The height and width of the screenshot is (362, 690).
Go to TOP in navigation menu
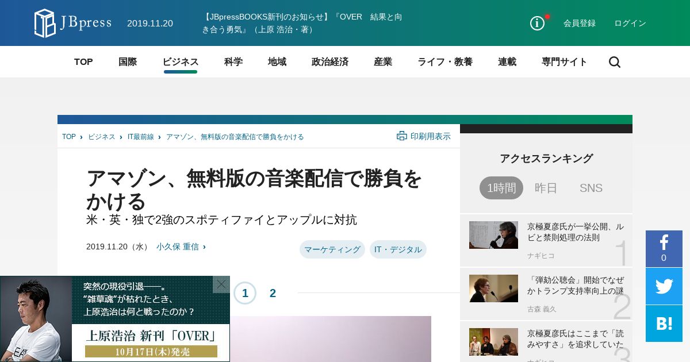tap(83, 62)
